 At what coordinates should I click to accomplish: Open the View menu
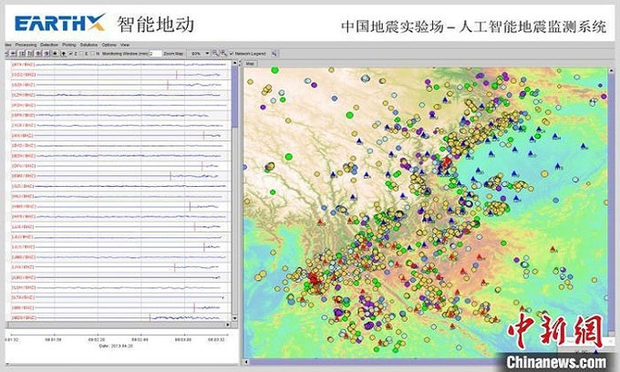click(x=125, y=45)
